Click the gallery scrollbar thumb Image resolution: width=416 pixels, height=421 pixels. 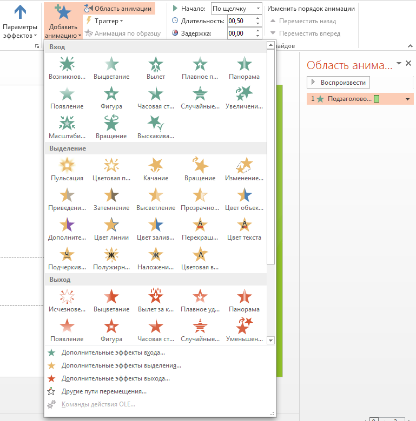pyautogui.click(x=270, y=157)
